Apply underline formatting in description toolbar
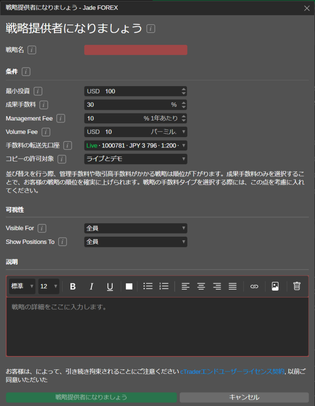 [110, 286]
